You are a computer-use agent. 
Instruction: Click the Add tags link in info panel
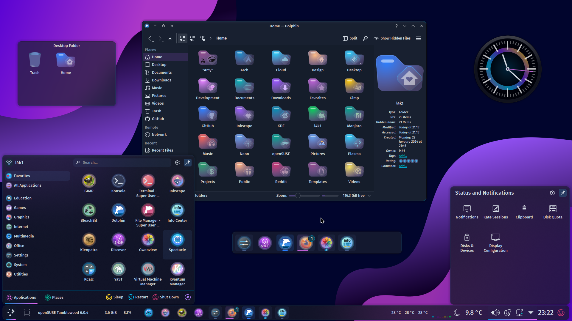[403, 156]
